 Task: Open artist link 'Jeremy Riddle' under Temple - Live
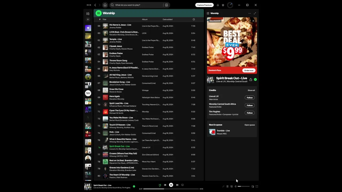[x=115, y=42]
